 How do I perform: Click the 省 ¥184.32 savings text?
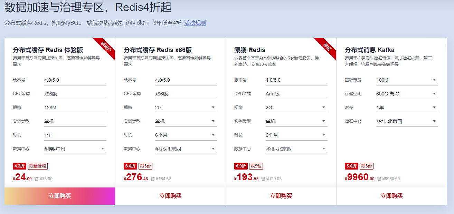(x=161, y=179)
